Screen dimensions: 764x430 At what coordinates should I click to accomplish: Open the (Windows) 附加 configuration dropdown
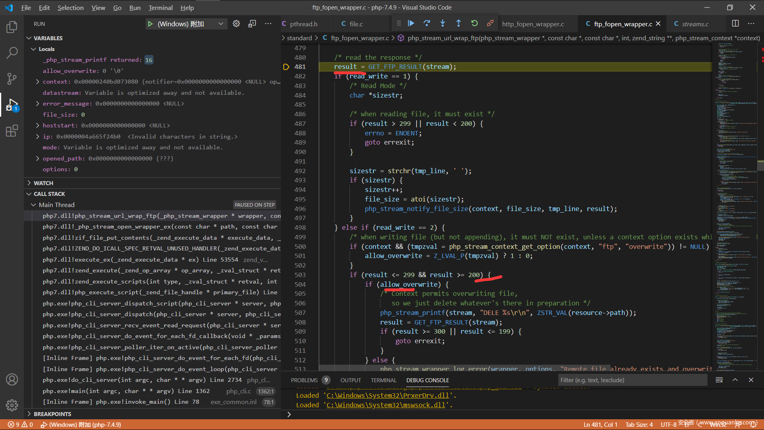220,24
